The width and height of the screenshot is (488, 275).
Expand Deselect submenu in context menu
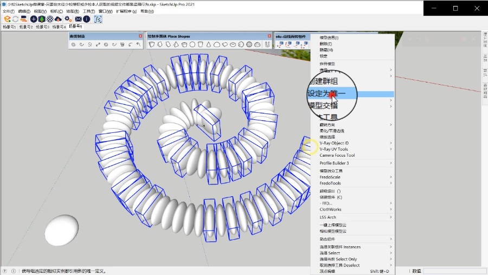(x=352, y=265)
